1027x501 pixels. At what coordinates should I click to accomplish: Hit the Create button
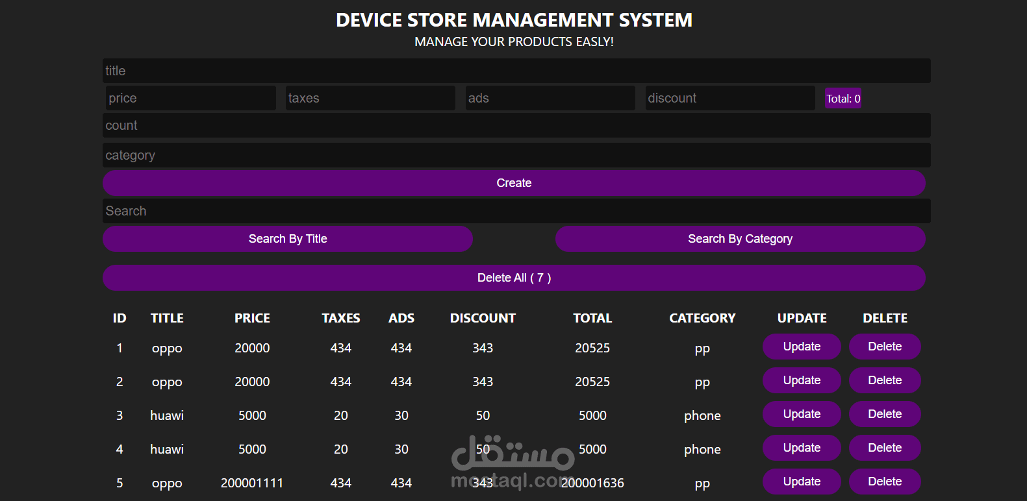click(514, 183)
